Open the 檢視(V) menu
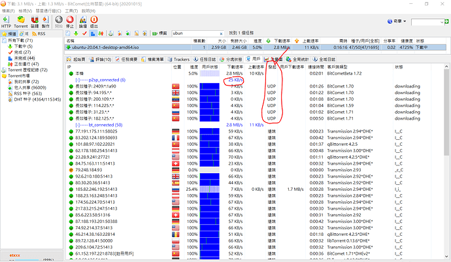This screenshot has height=262, width=451. [x=25, y=10]
